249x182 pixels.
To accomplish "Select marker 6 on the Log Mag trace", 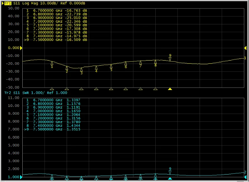I will pos(126,63).
